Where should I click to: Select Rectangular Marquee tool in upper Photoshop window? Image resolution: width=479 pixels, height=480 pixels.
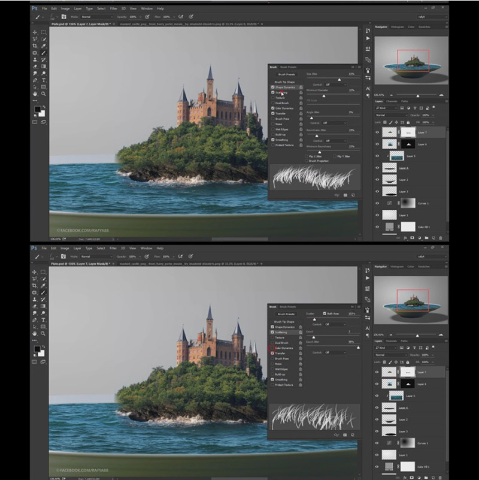coord(44,32)
